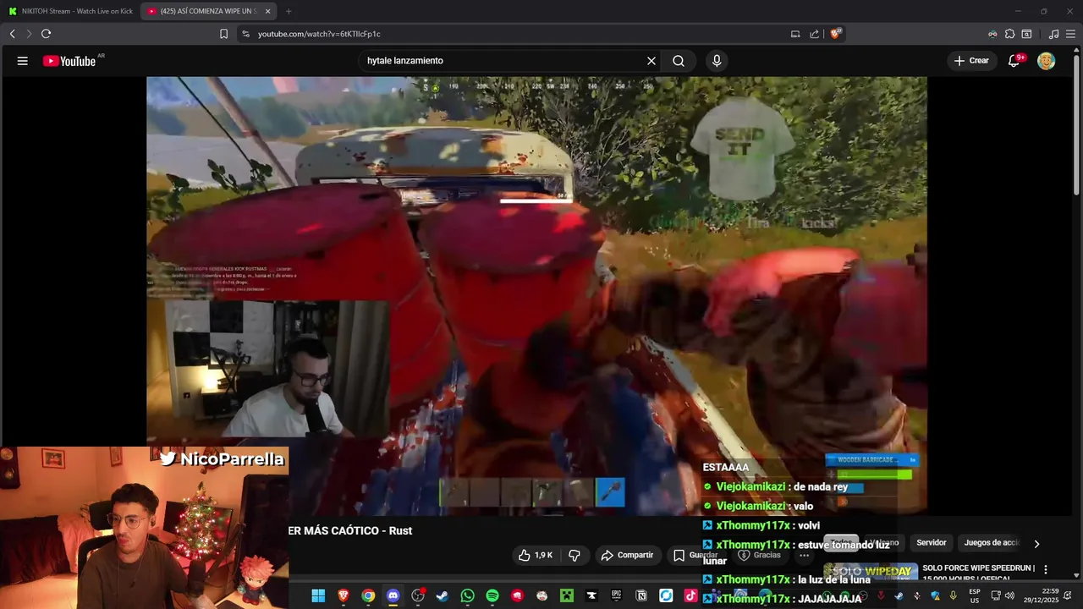Viewport: 1083px width, 609px height.
Task: Open the extensions puzzle icon
Action: pos(1009,34)
